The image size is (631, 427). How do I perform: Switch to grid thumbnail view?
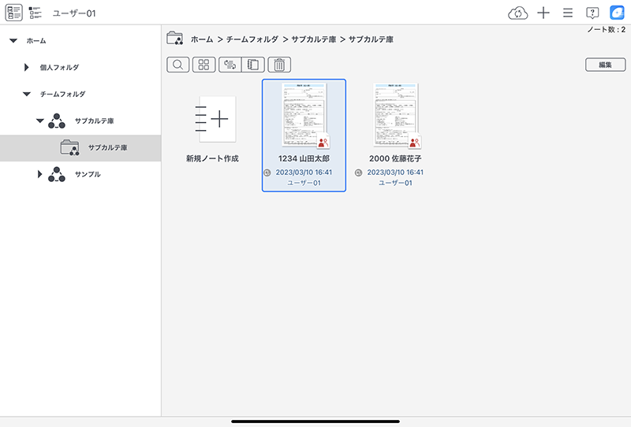pyautogui.click(x=203, y=65)
